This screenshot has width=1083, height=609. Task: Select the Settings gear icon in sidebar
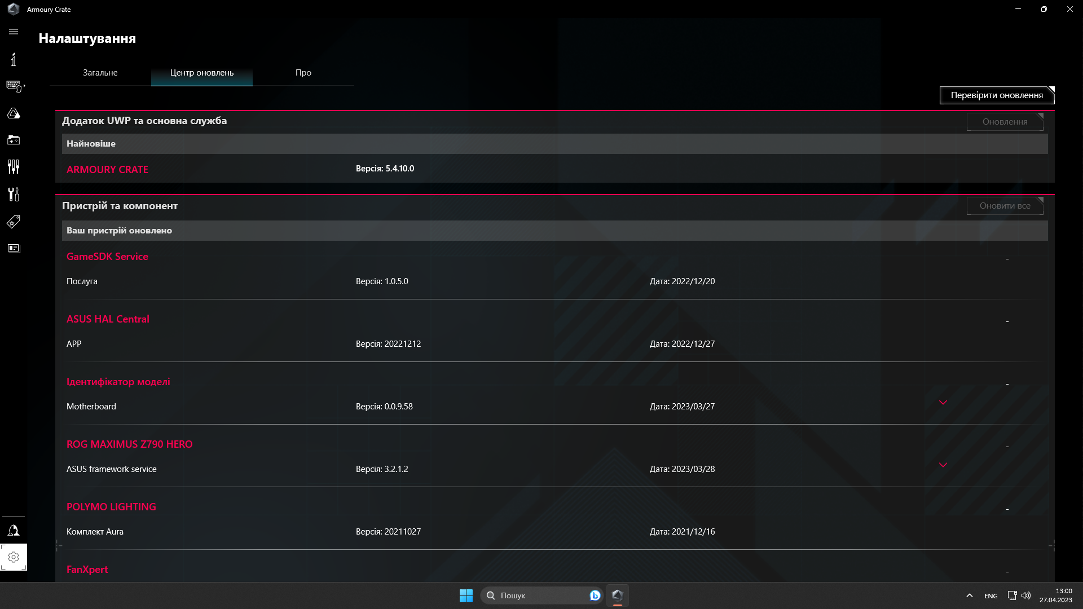14,557
